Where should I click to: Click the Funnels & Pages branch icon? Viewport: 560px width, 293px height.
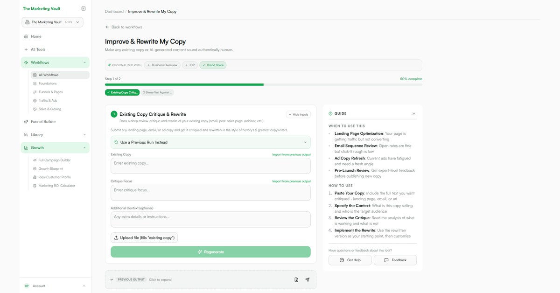(35, 92)
